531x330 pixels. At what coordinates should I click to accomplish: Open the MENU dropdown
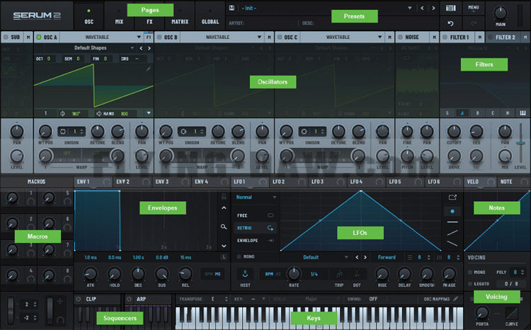tap(474, 8)
